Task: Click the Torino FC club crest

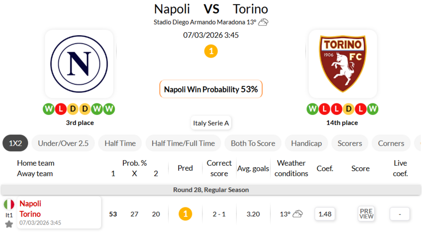Action: (x=343, y=64)
